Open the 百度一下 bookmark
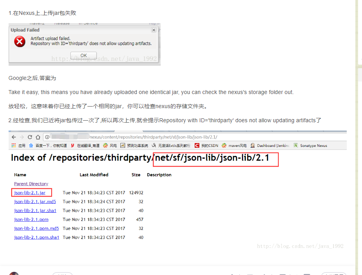 click(x=48, y=145)
